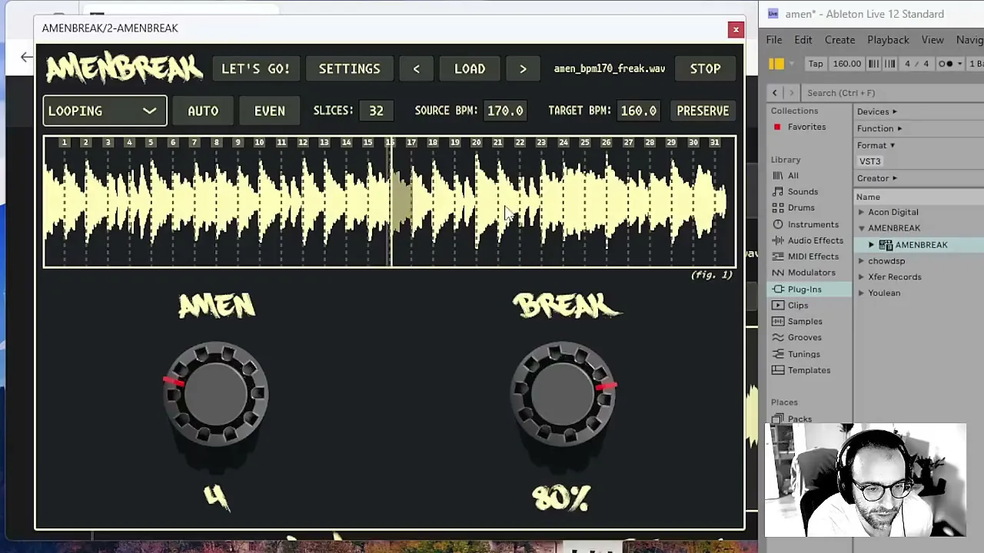Image resolution: width=984 pixels, height=553 pixels.
Task: Select the Plug-Ins category icon
Action: 778,290
